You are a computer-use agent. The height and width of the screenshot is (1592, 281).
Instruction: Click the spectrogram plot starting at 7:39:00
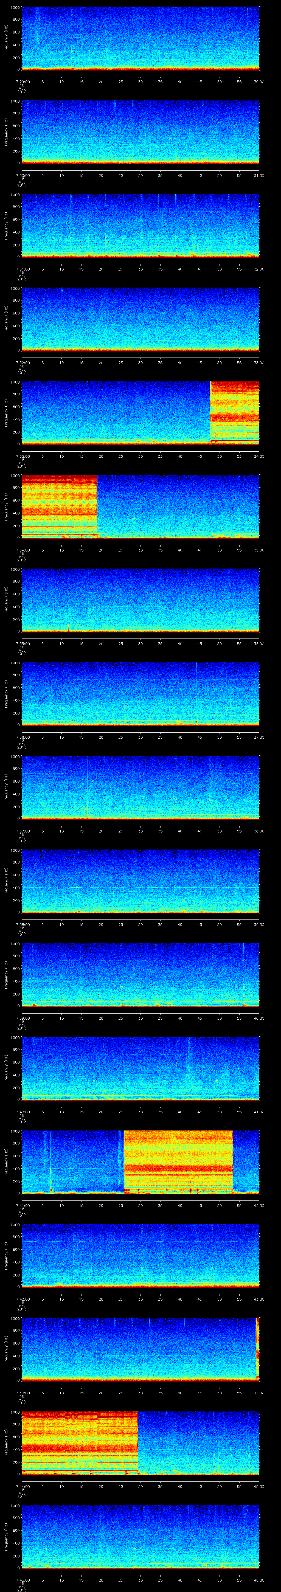(140, 975)
